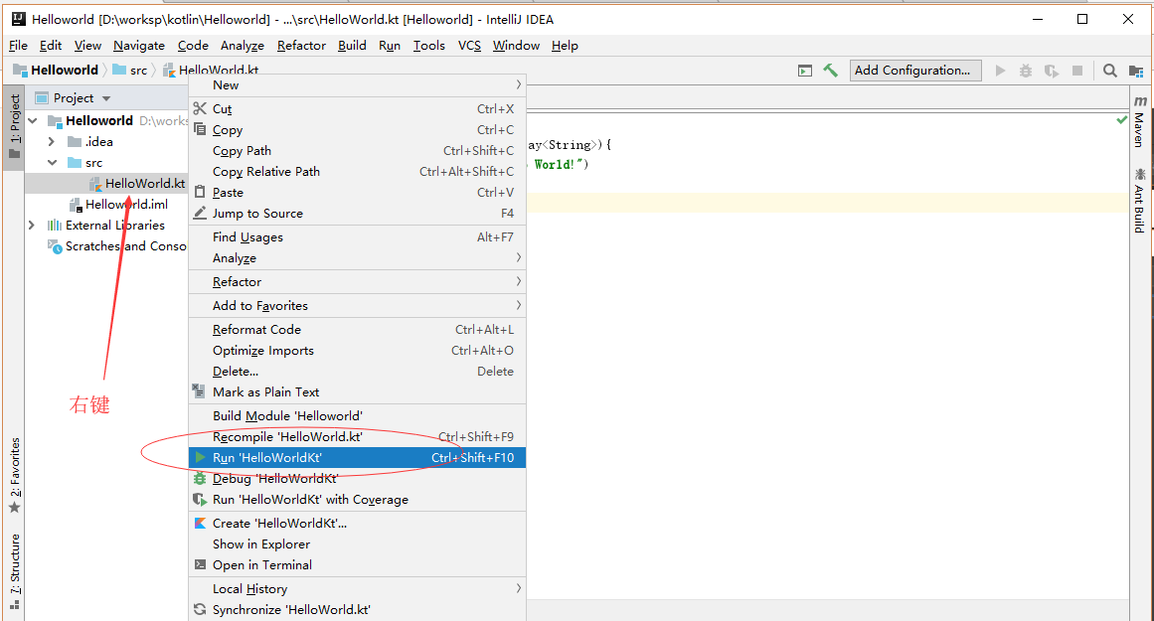This screenshot has width=1154, height=621.
Task: Expand the Refactor submenu
Action: tap(357, 282)
